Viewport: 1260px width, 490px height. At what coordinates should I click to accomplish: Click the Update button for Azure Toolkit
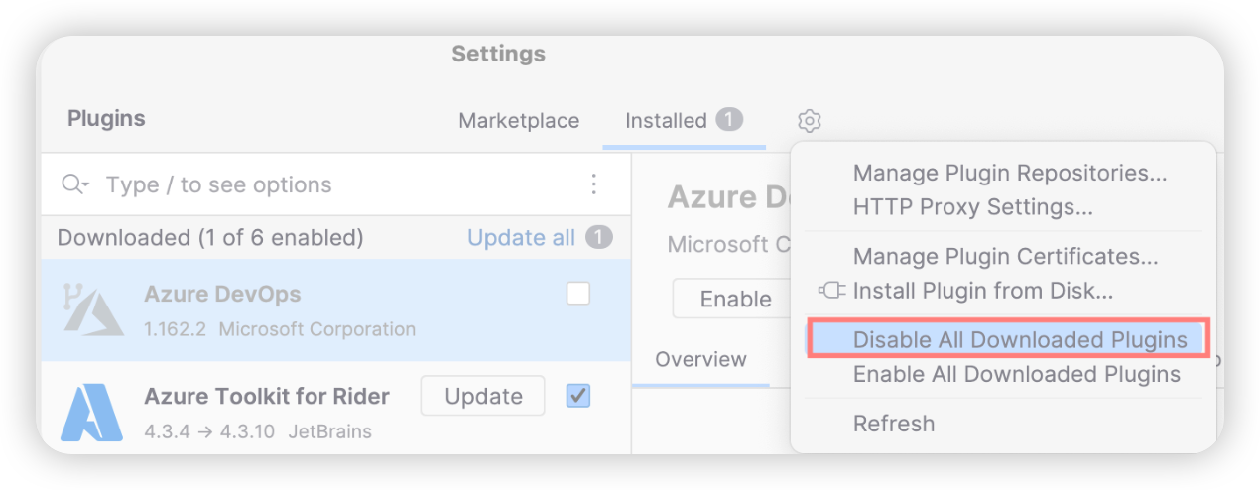pyautogui.click(x=483, y=396)
